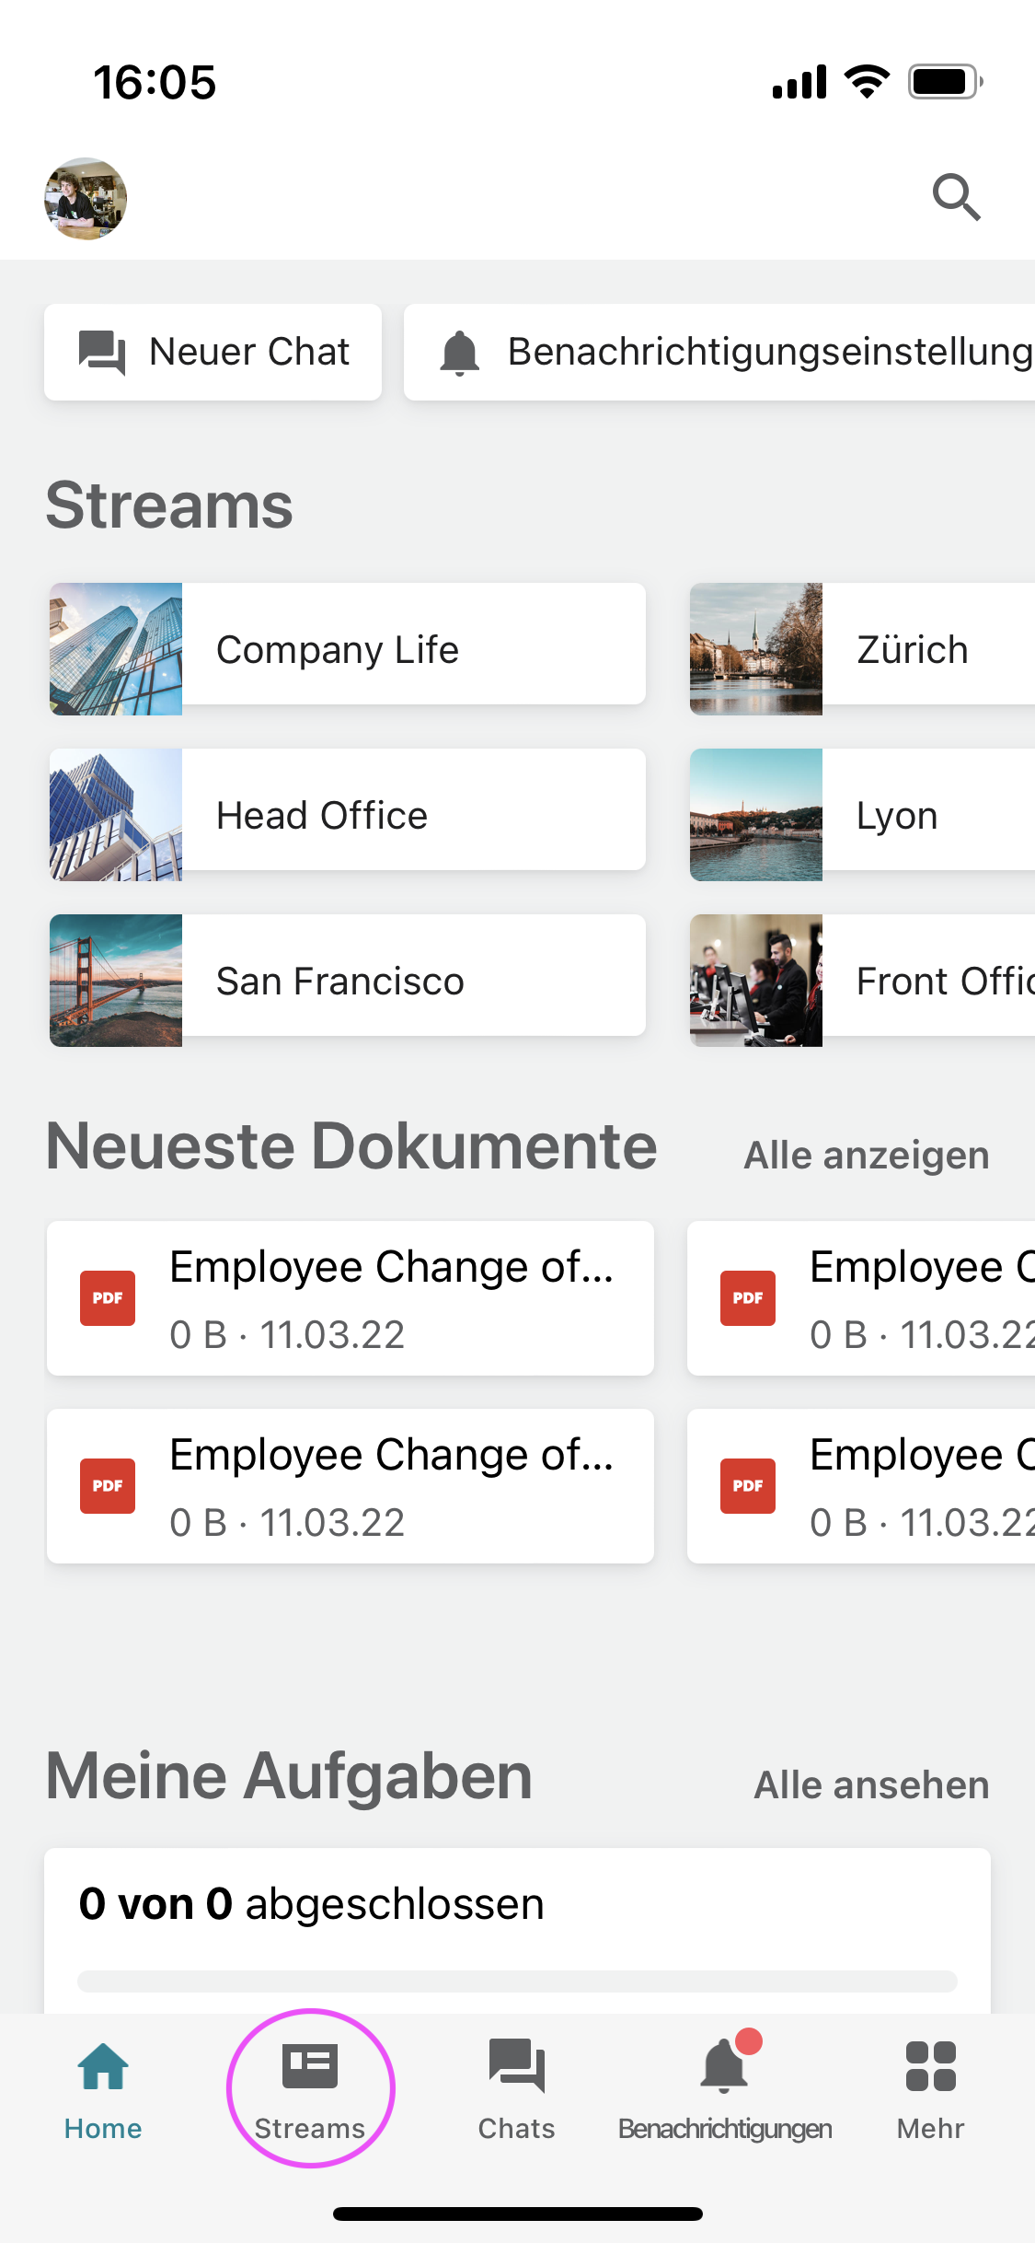Tap the user profile avatar
This screenshot has height=2243, width=1035.
point(86,199)
